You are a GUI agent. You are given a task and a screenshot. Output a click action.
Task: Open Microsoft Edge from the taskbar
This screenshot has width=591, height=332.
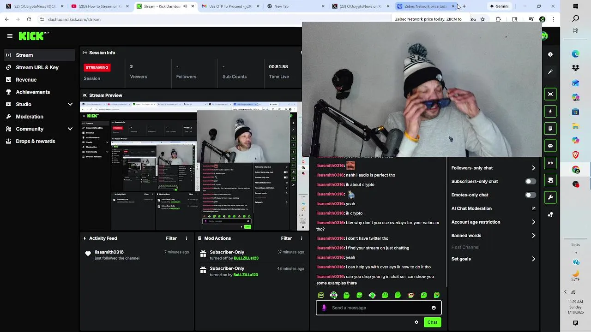[x=576, y=54]
